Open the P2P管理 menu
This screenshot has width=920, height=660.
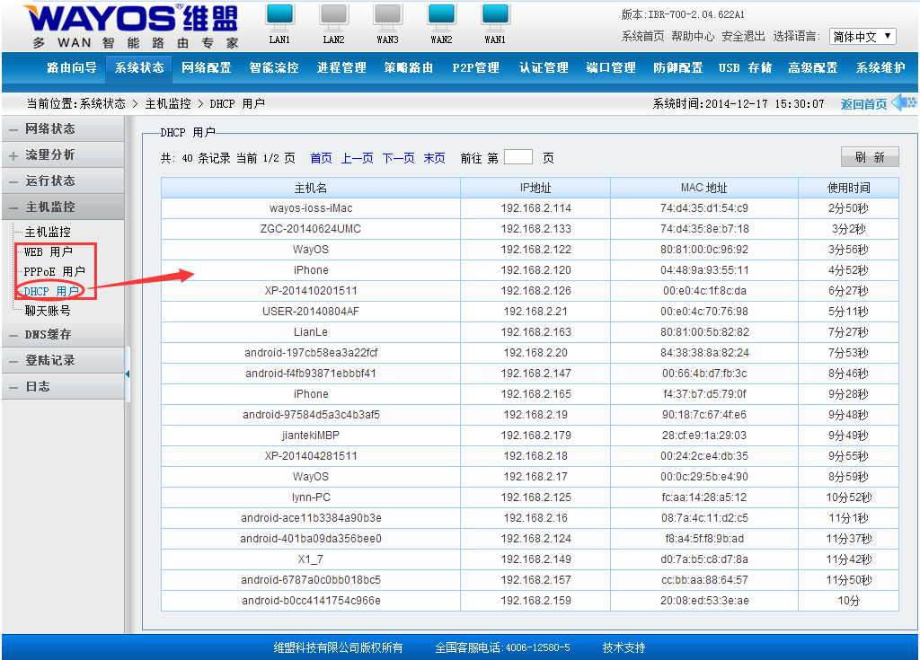[475, 67]
